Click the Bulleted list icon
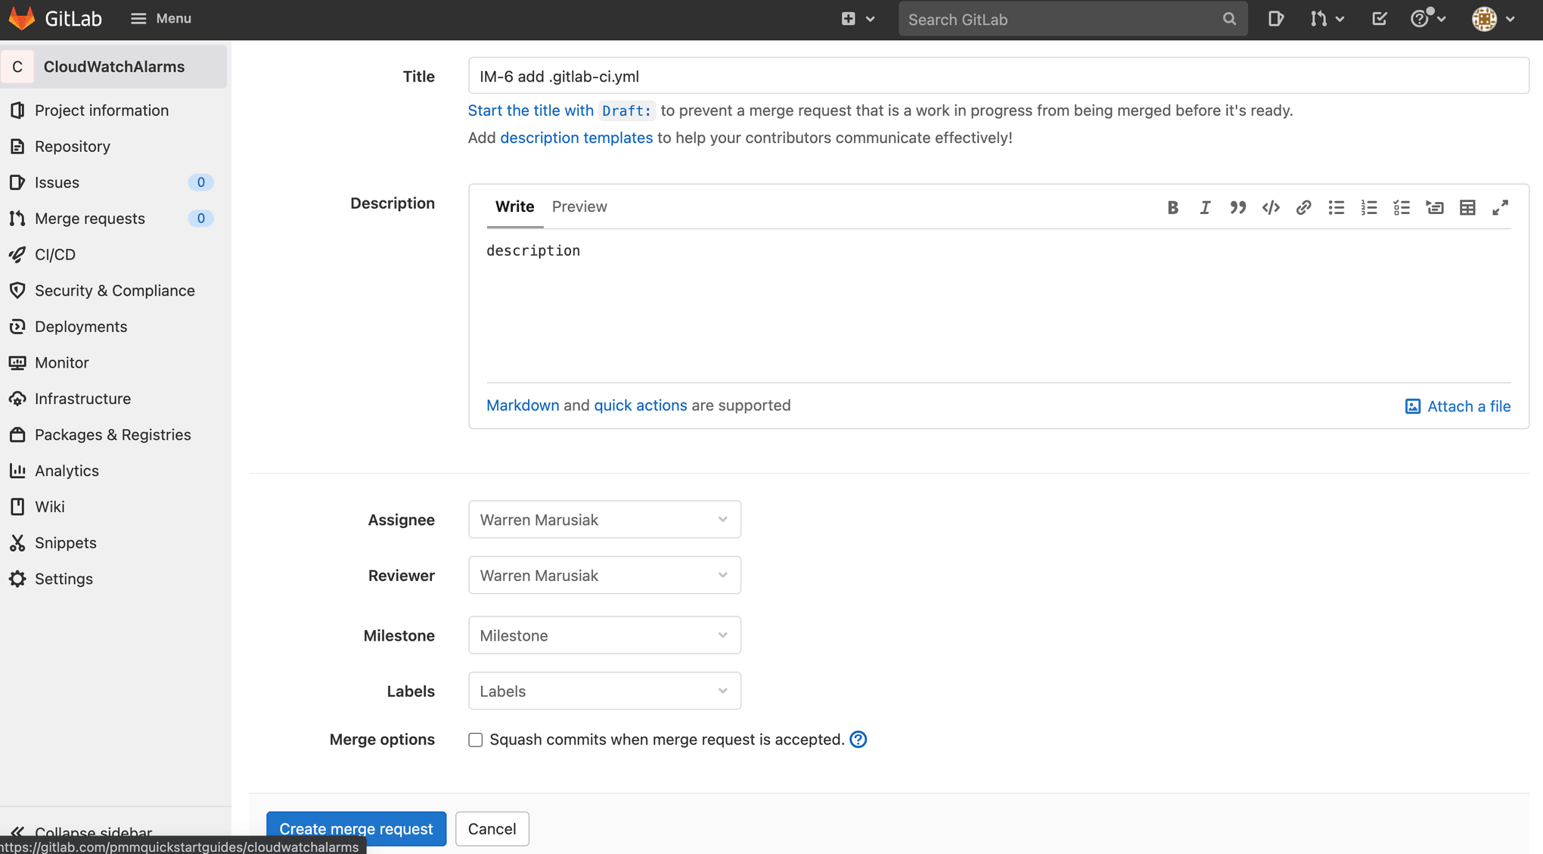 1335,207
